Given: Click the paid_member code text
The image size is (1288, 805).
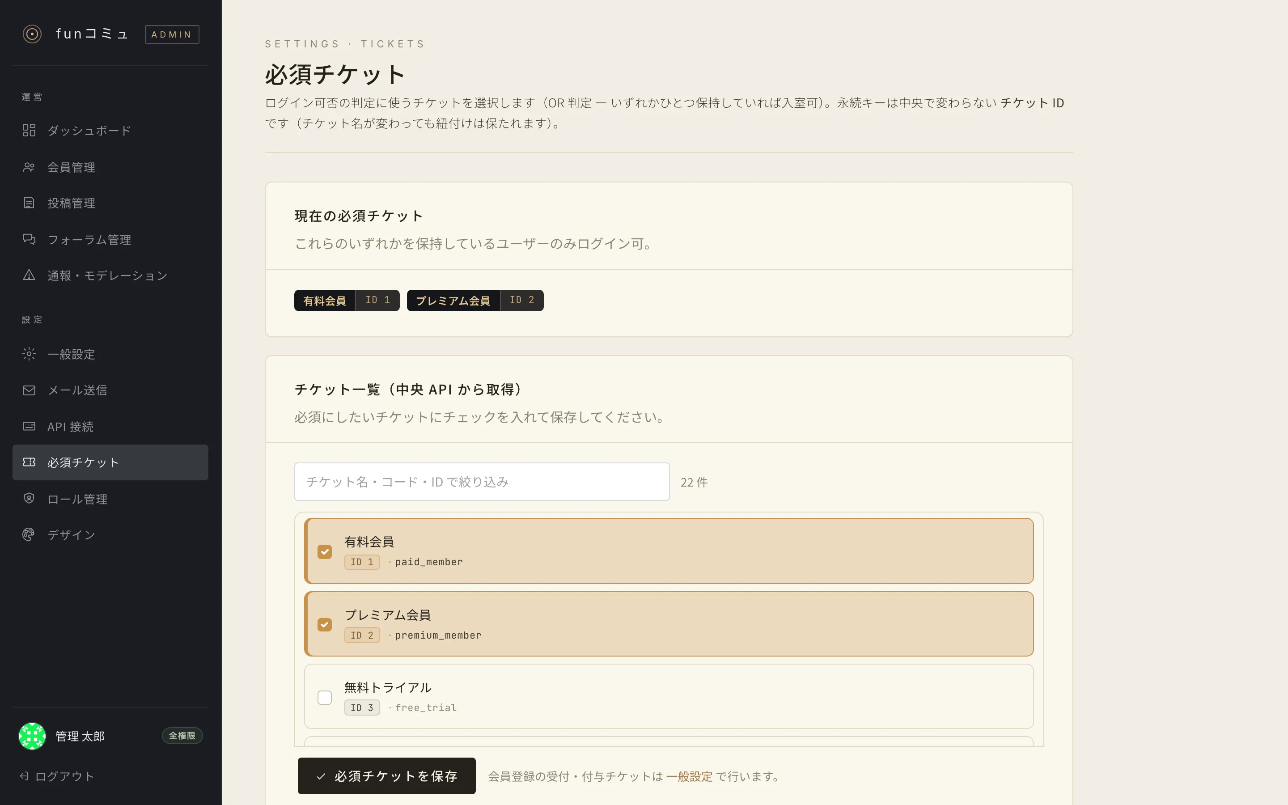Looking at the screenshot, I should (429, 562).
